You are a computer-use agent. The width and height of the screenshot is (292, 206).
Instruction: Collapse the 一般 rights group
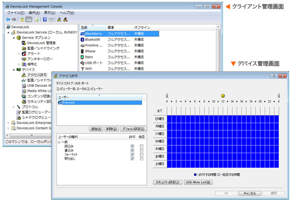(59, 142)
